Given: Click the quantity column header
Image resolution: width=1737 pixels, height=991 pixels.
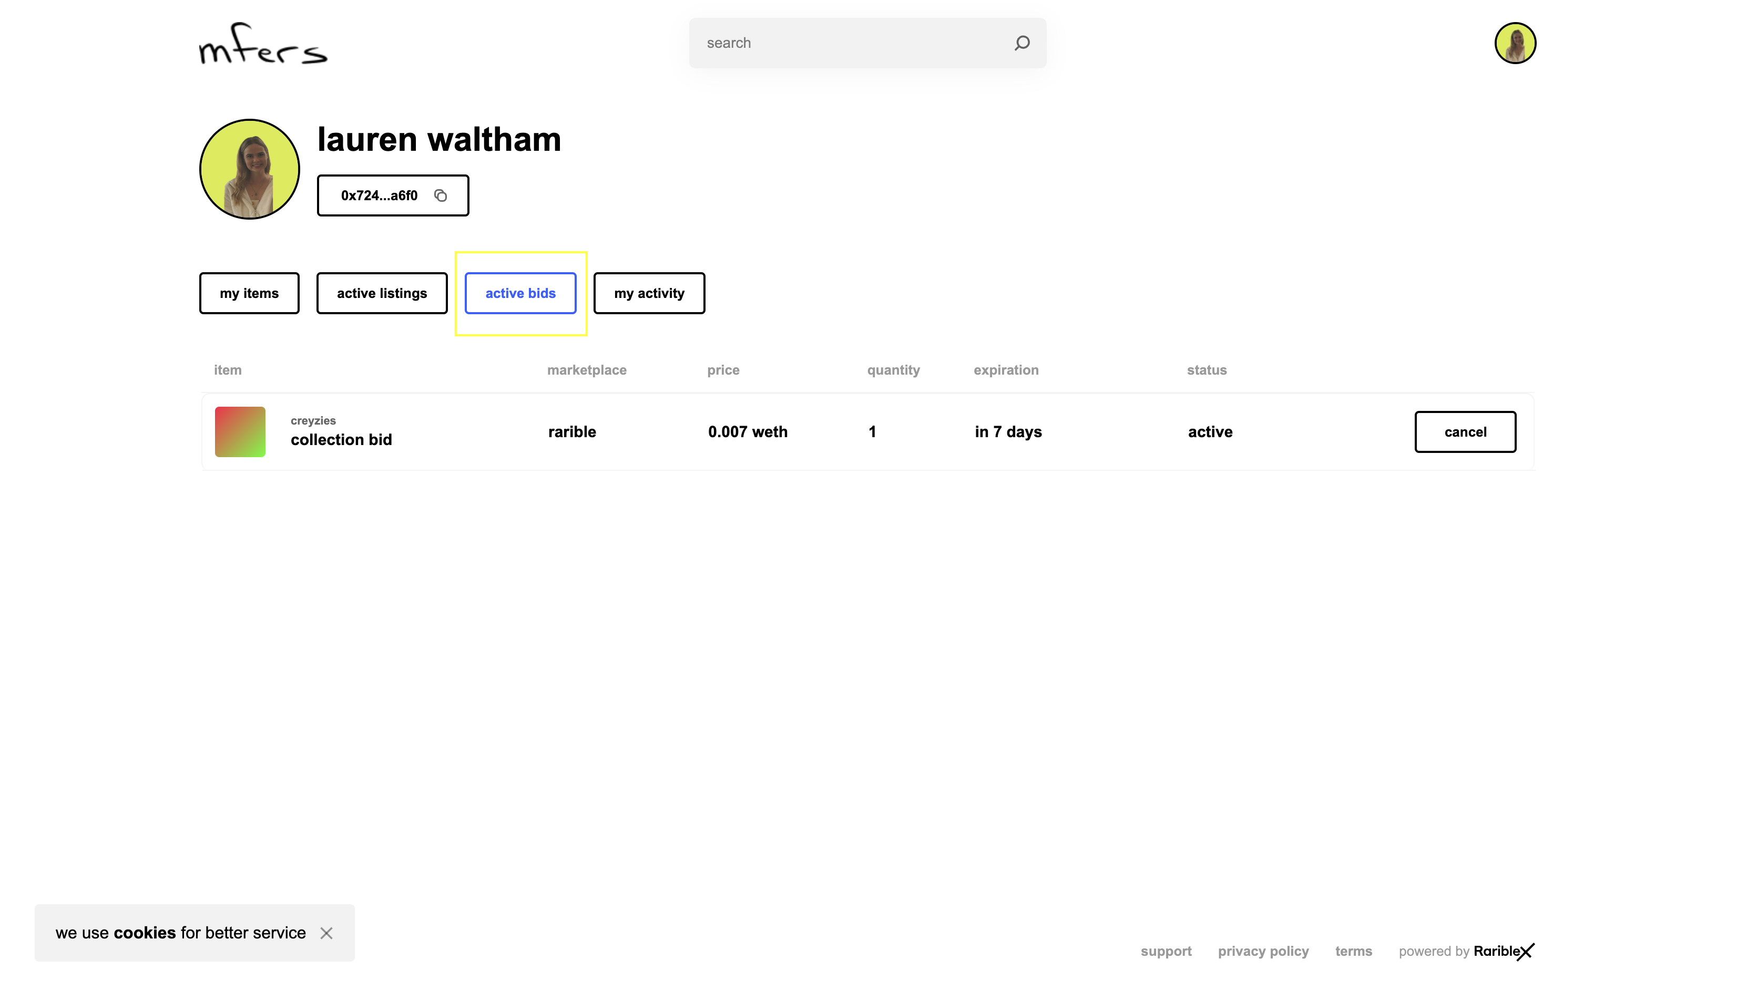Looking at the screenshot, I should [x=893, y=370].
